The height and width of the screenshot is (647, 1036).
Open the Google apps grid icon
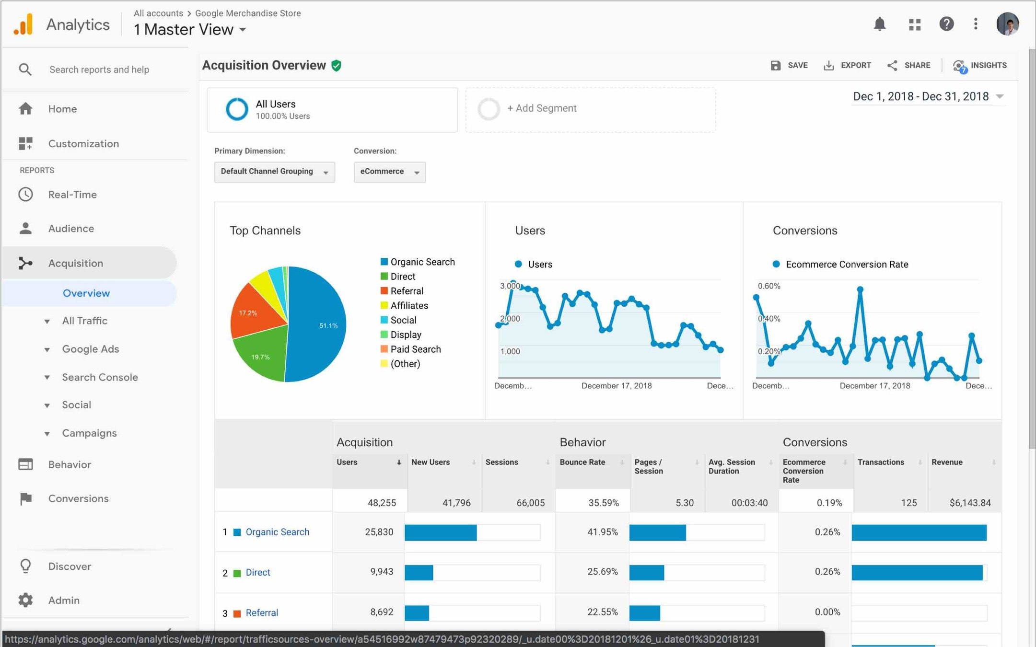click(914, 24)
